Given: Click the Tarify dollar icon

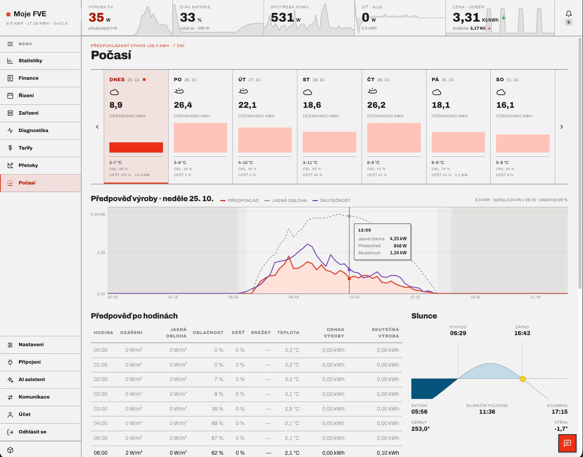Looking at the screenshot, I should click(10, 148).
